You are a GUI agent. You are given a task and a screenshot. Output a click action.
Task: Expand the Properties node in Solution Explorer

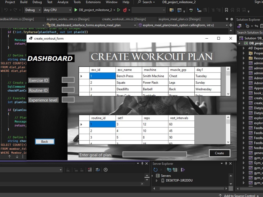(x=244, y=53)
